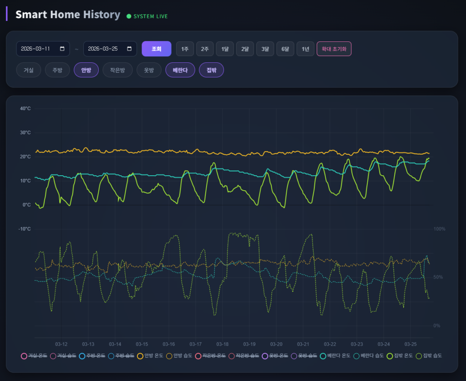
Task: Select the 1주 range preset
Action: coord(185,49)
